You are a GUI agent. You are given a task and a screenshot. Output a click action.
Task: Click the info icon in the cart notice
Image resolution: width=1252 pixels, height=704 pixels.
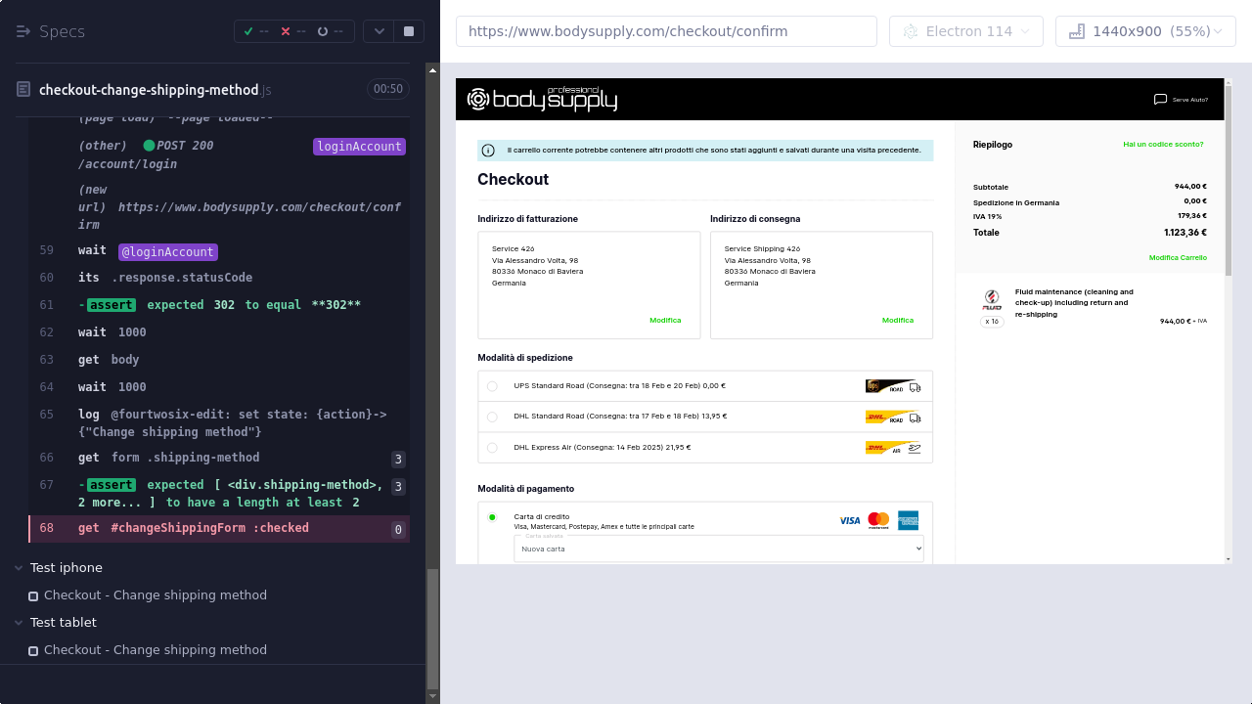[488, 151]
